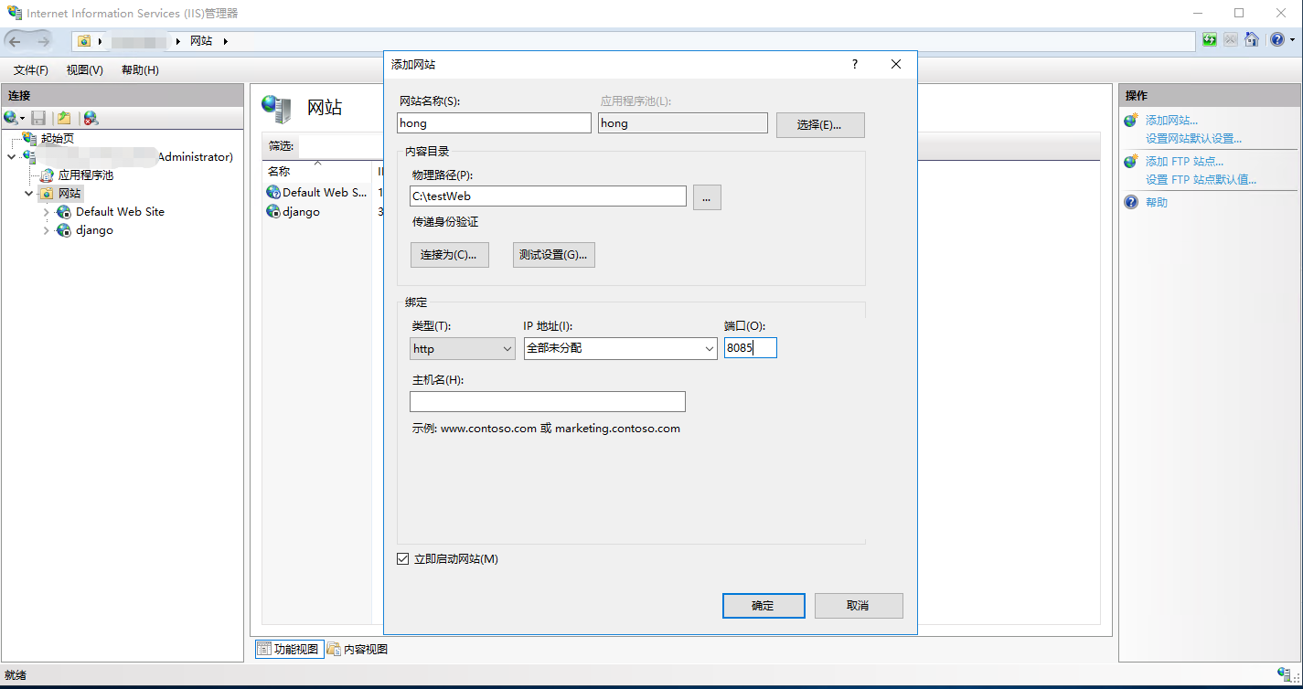Click the 添加 FTP 站点... link

coord(1184,162)
